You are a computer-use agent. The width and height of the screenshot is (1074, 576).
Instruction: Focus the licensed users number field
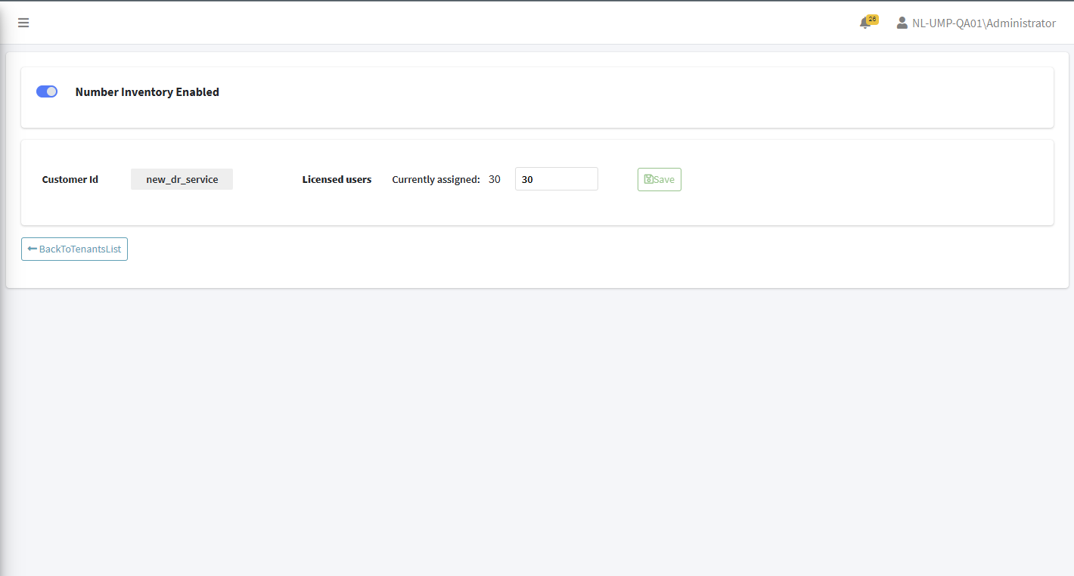(557, 179)
